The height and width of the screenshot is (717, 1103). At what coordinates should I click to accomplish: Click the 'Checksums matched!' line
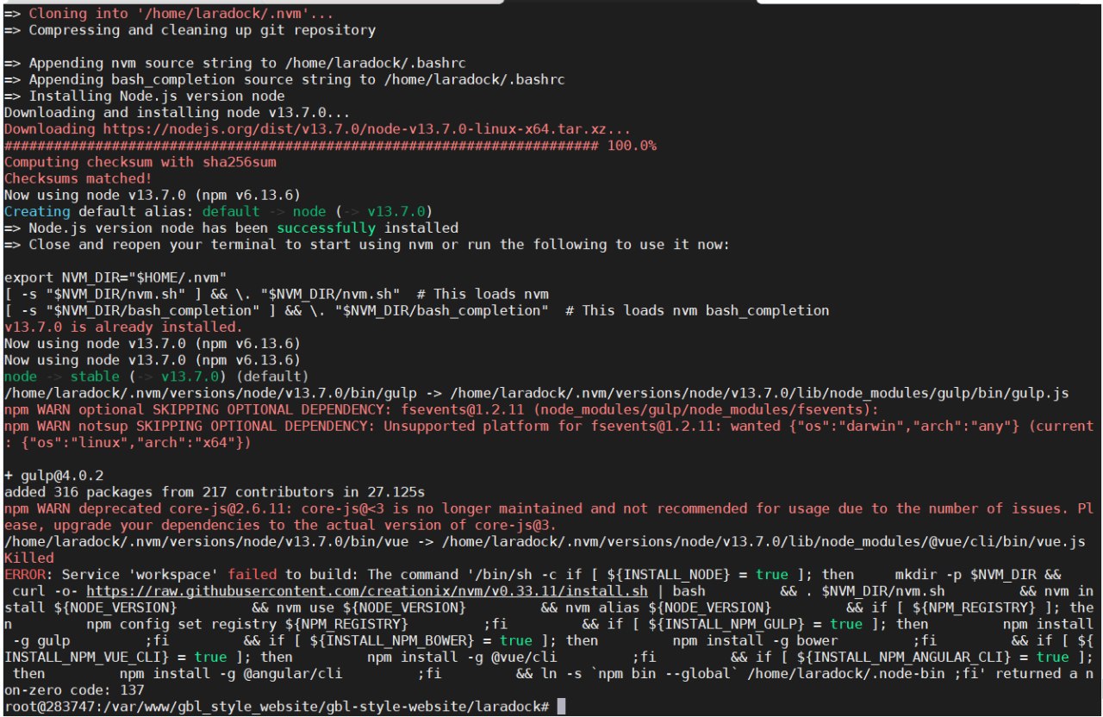[x=78, y=178]
